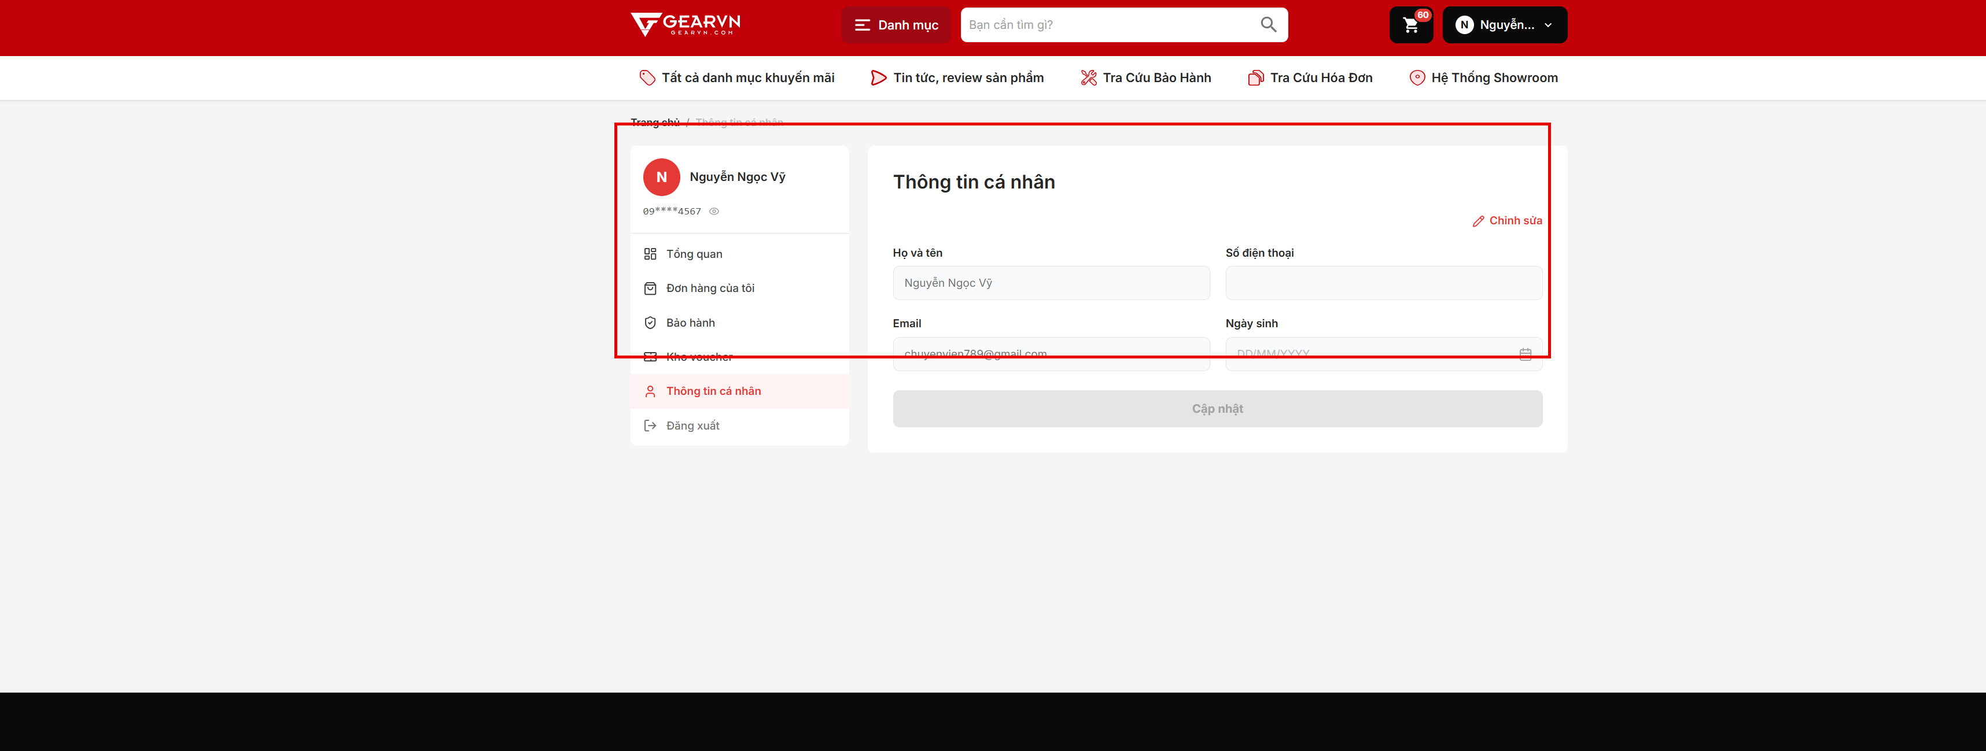Click the Tổng quan grid icon

tap(650, 254)
